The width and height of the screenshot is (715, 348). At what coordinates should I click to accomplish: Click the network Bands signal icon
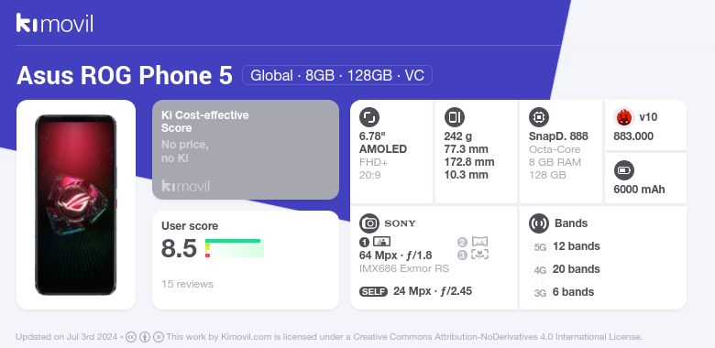coord(539,223)
